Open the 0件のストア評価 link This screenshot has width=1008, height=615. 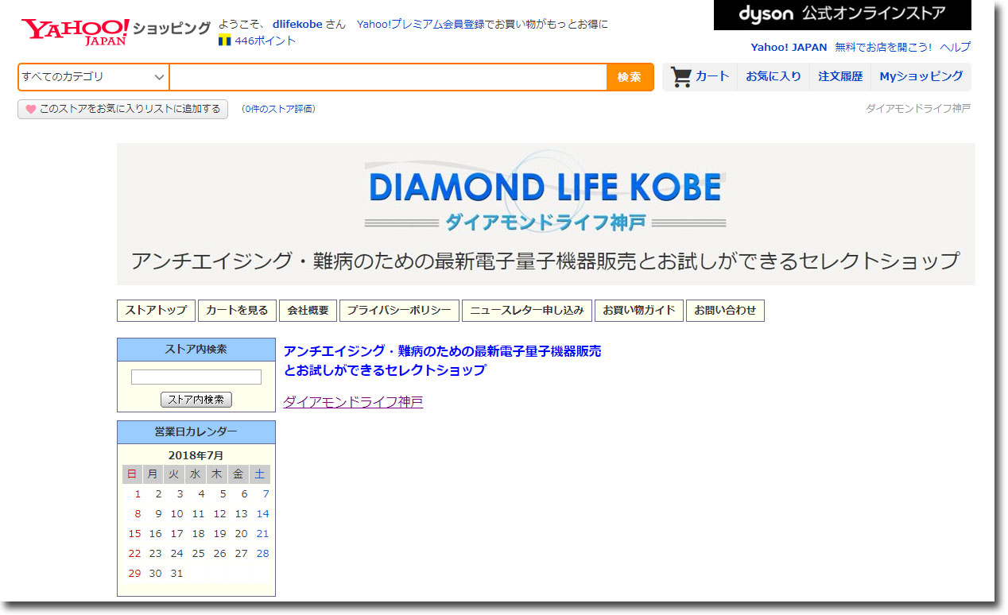pyautogui.click(x=278, y=109)
